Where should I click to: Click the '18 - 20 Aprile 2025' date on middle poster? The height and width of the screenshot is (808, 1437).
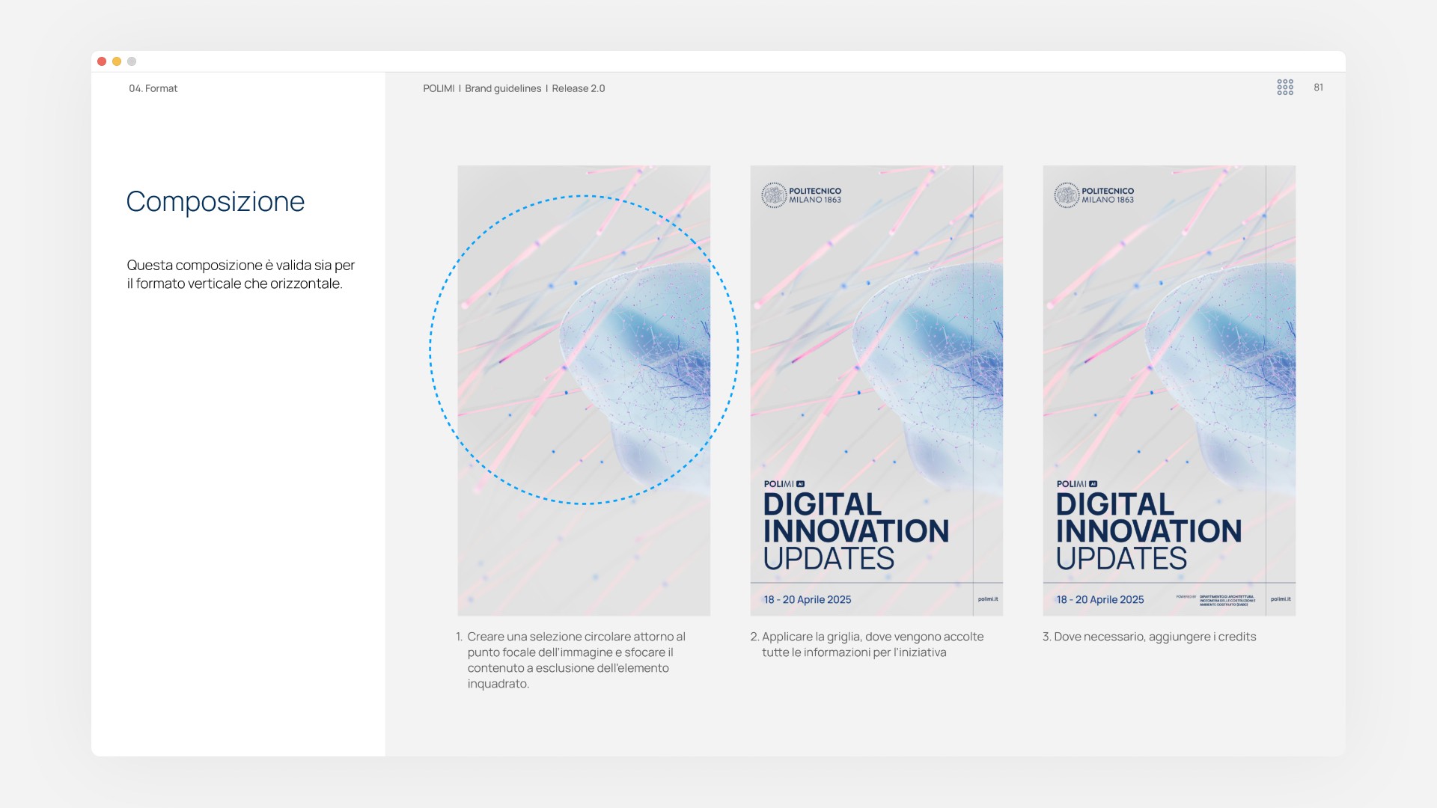pos(807,600)
